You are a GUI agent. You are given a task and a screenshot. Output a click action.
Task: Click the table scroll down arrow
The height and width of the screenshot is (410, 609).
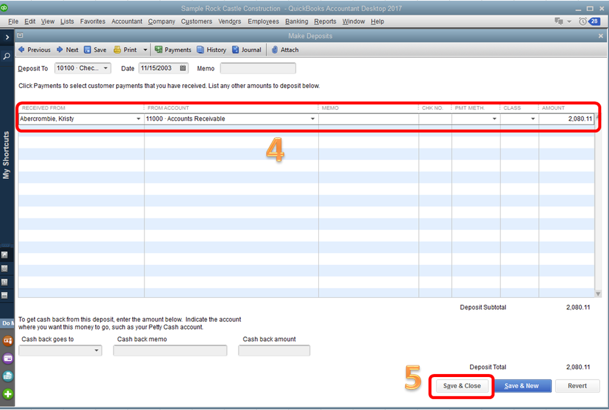coord(598,294)
